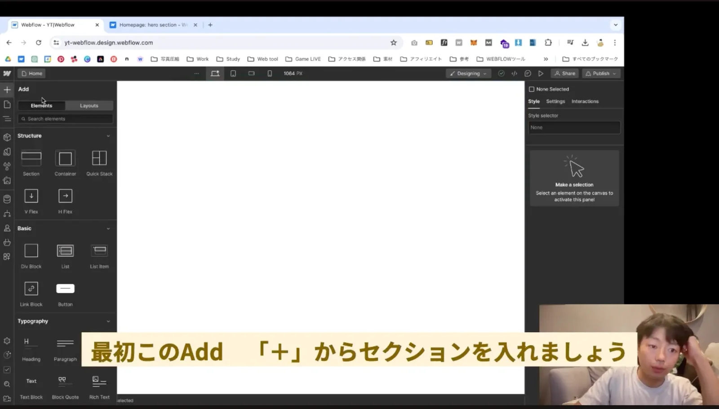Toggle the None Selected checkbox
Screen dimensions: 719x409
(x=532, y=89)
